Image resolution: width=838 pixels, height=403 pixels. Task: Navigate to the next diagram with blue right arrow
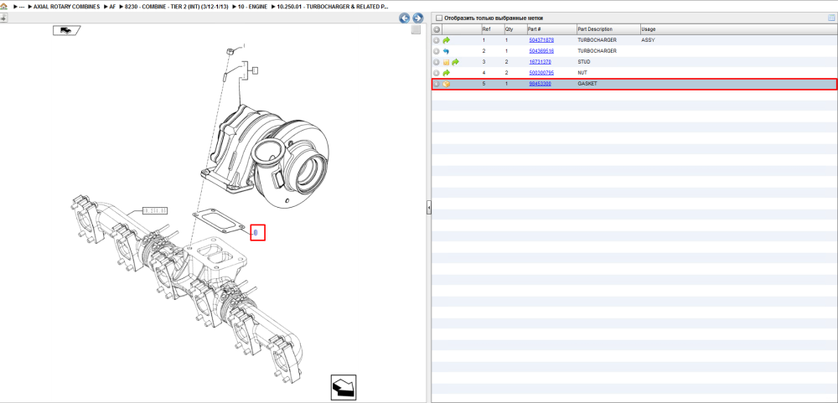tap(417, 18)
